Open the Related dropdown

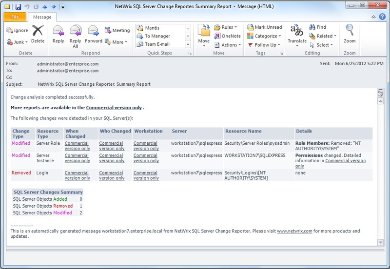pyautogui.click(x=323, y=36)
